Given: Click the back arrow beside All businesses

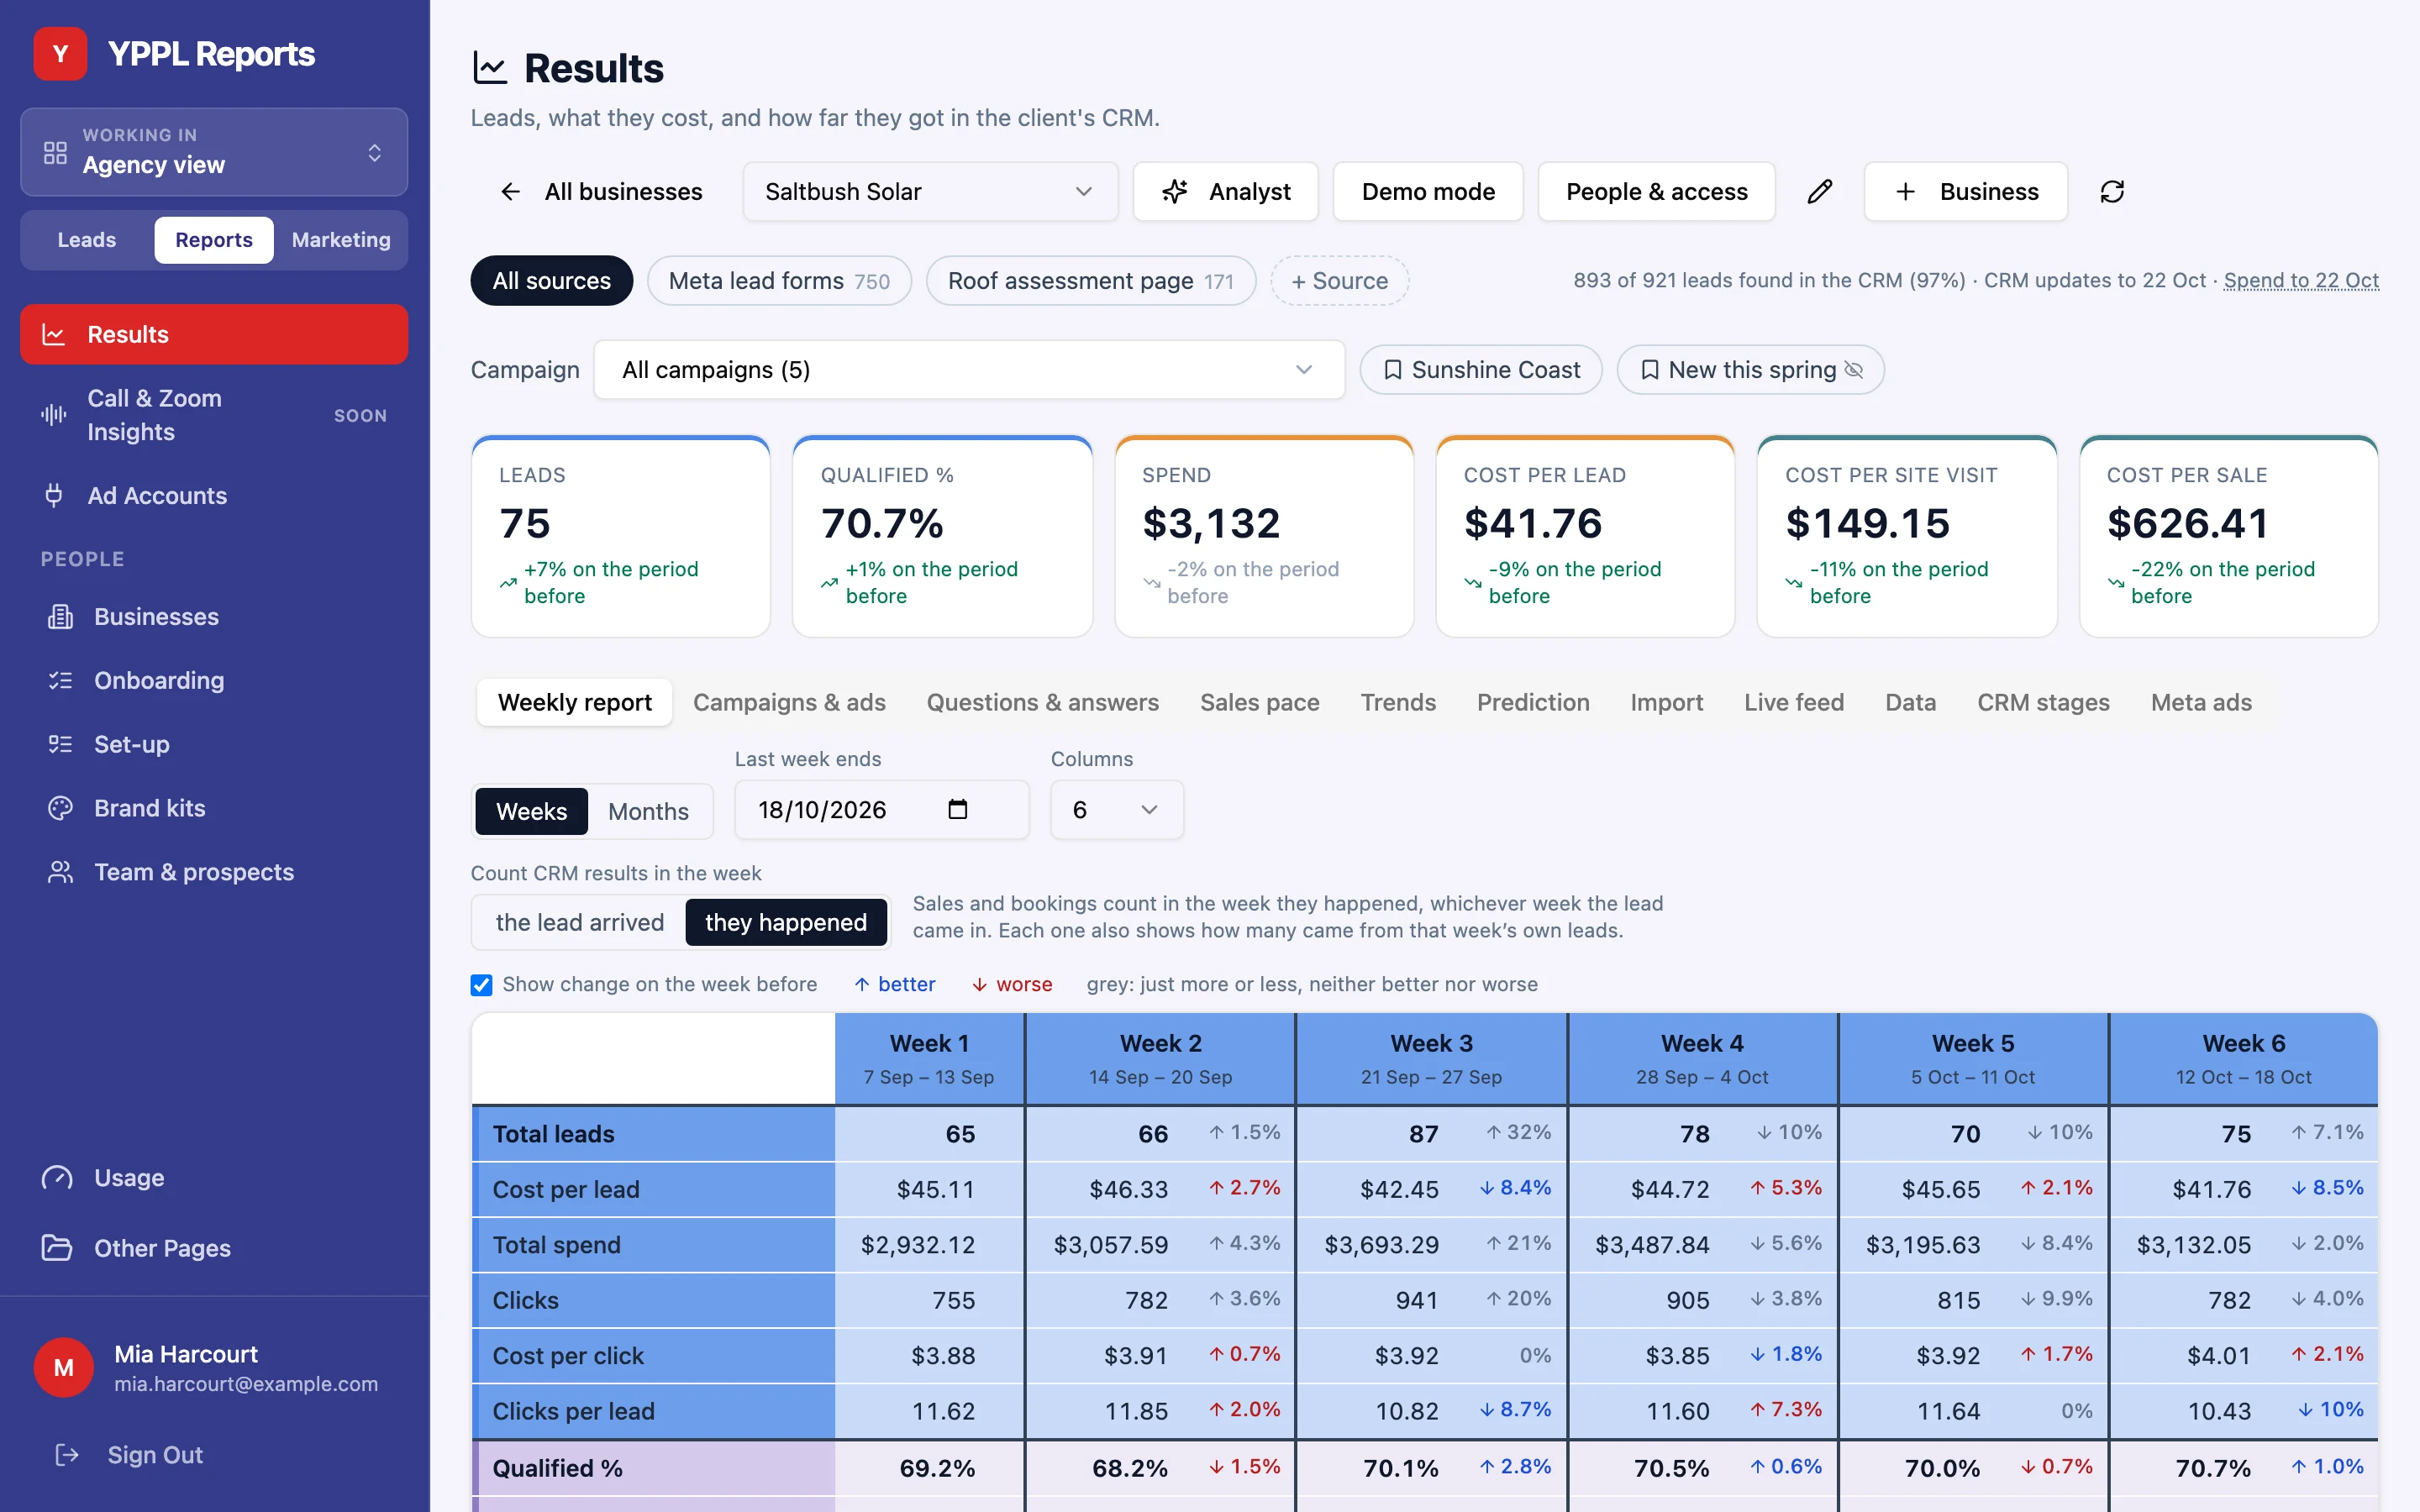Looking at the screenshot, I should click(x=511, y=192).
